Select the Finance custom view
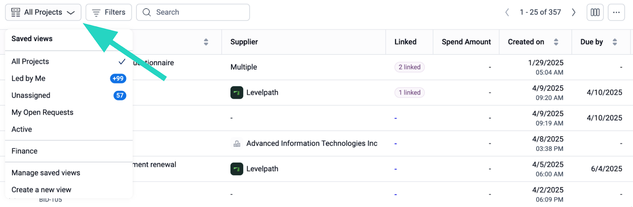 pos(25,151)
